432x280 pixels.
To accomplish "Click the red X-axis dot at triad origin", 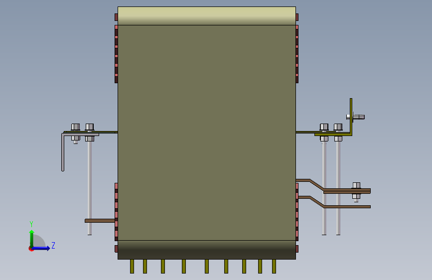I will (31, 249).
